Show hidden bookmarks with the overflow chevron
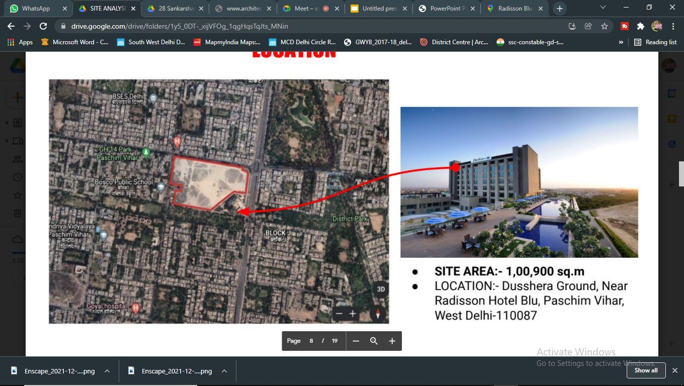 tap(621, 42)
